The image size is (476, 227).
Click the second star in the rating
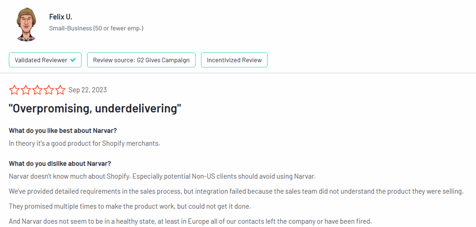[x=25, y=90]
